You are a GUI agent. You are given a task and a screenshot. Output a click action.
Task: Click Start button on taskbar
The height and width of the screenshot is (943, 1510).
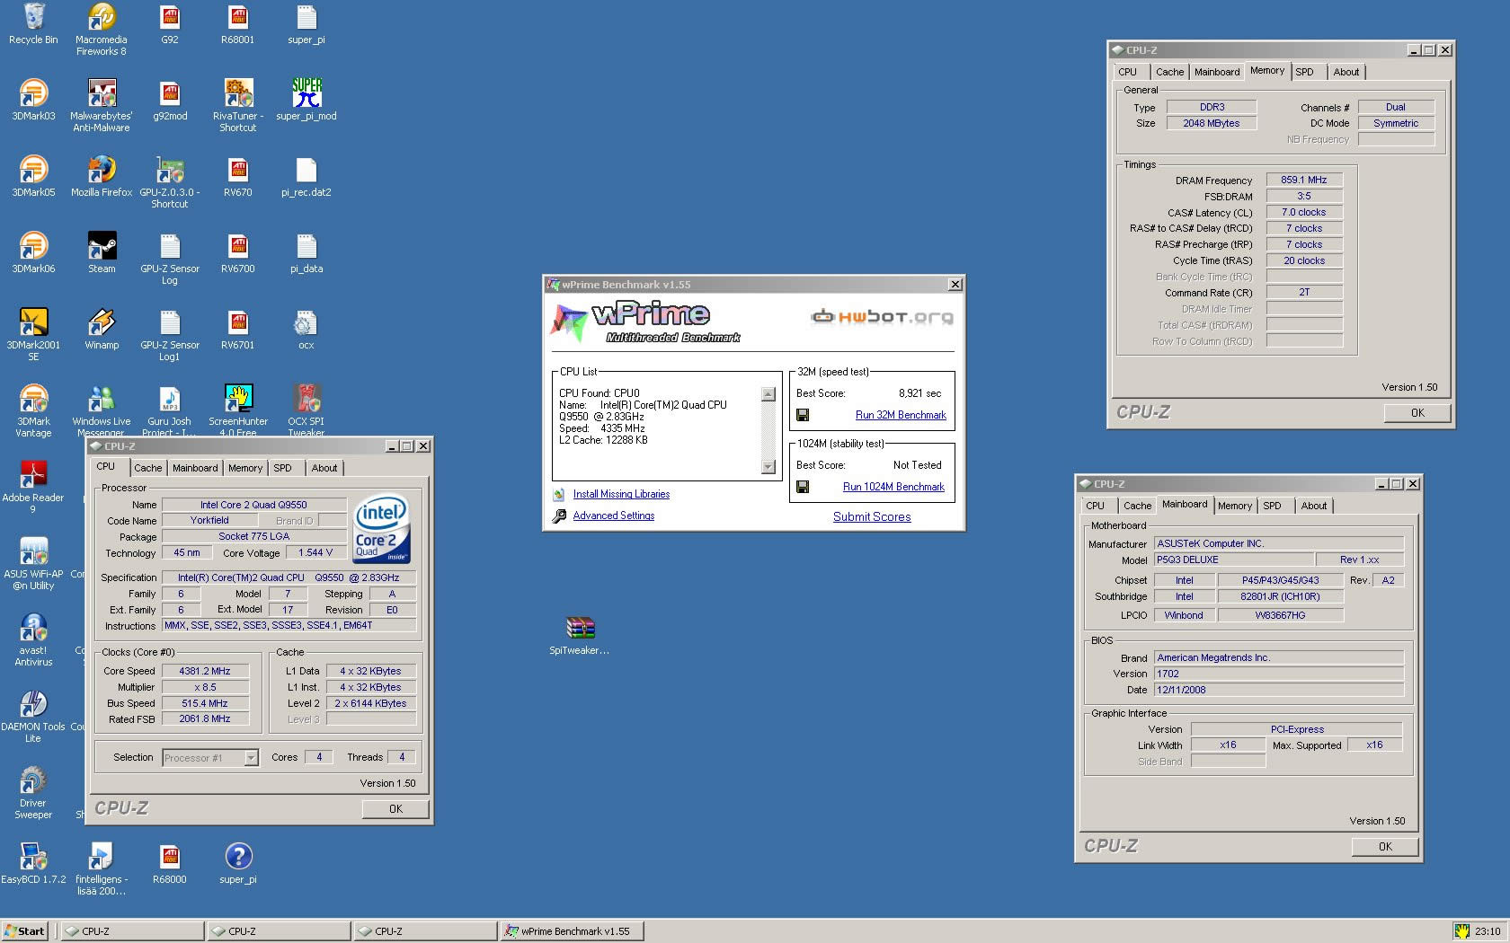25,931
